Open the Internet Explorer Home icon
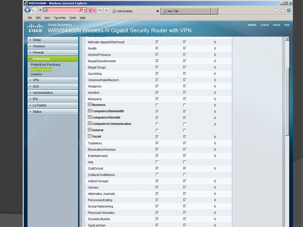 (276, 11)
